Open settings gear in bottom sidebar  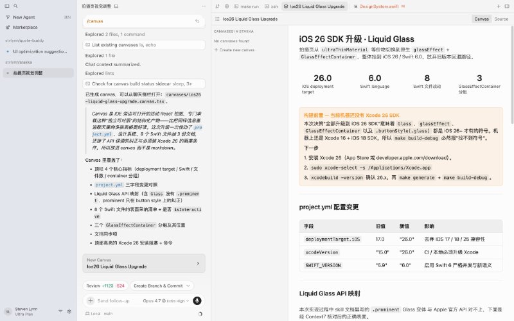click(69, 311)
